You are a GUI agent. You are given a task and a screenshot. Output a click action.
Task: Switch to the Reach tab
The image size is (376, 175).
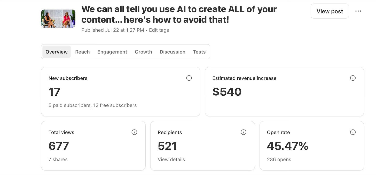[x=82, y=52]
